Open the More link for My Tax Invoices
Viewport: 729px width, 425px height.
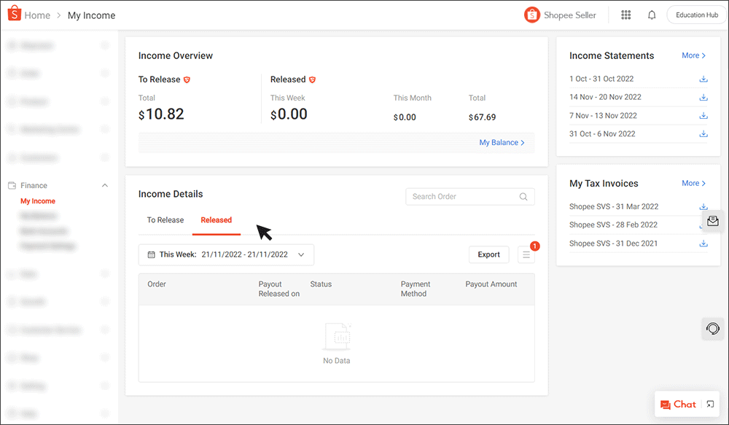coord(692,183)
